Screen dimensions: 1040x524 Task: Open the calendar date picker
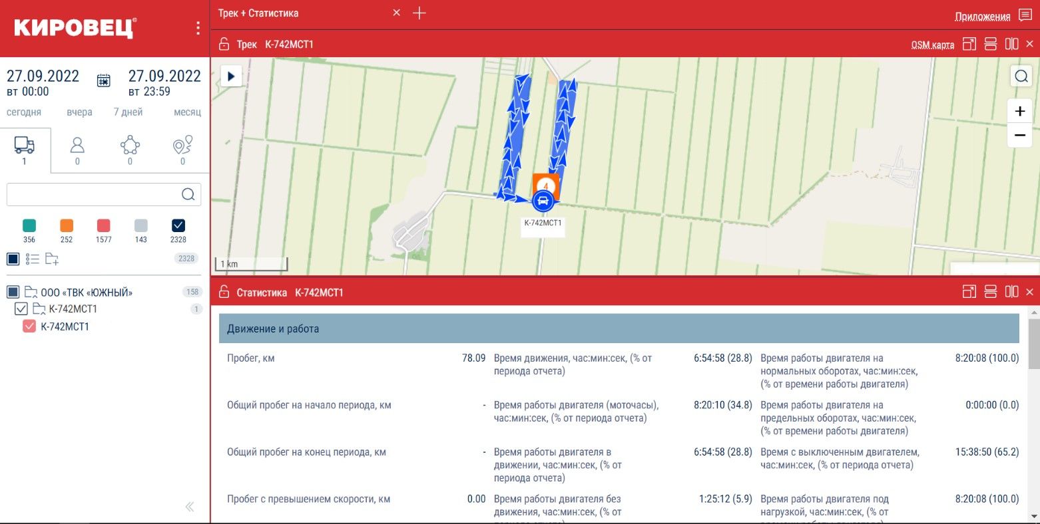pyautogui.click(x=104, y=80)
